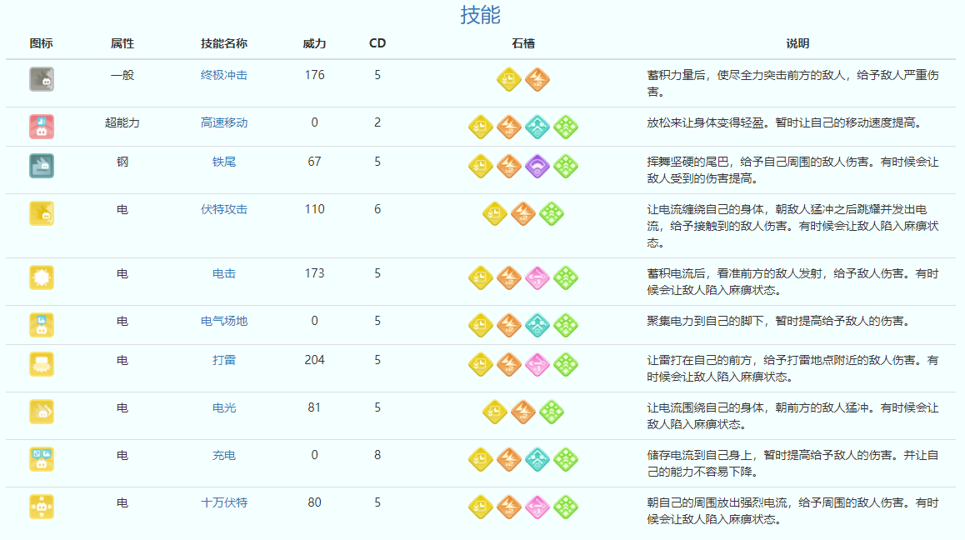Click the orange x2 stone in 终极冲击 row
This screenshot has width=965, height=540.
click(x=537, y=79)
